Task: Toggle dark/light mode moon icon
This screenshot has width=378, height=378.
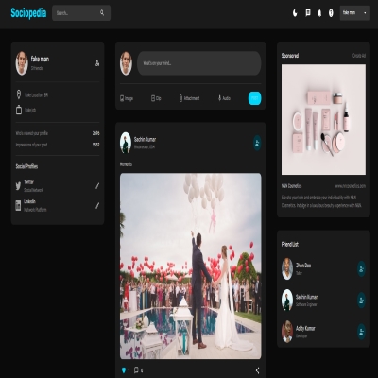Action: tap(295, 13)
